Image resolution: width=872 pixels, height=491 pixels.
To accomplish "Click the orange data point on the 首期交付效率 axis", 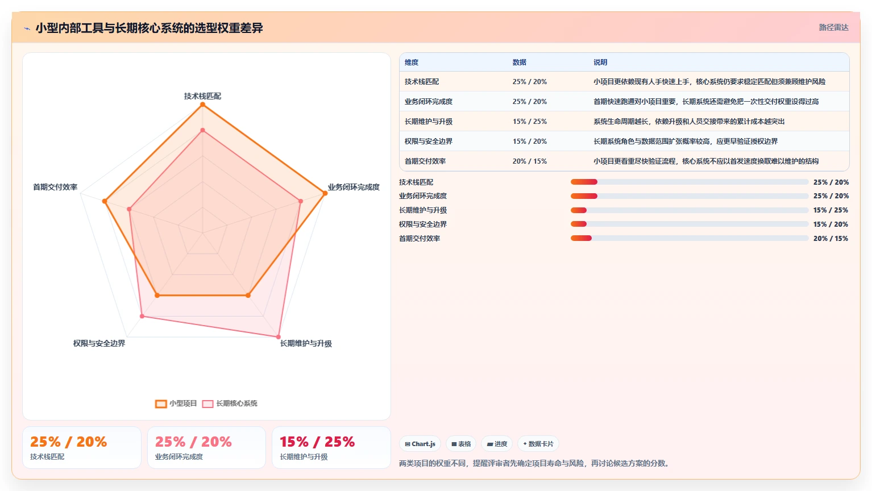I will click(x=105, y=201).
